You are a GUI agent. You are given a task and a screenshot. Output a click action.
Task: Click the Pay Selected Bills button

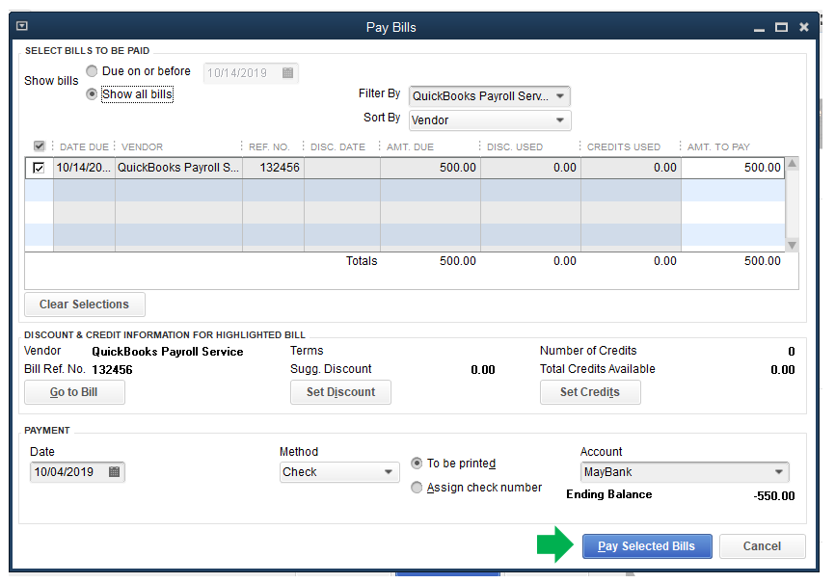(646, 546)
